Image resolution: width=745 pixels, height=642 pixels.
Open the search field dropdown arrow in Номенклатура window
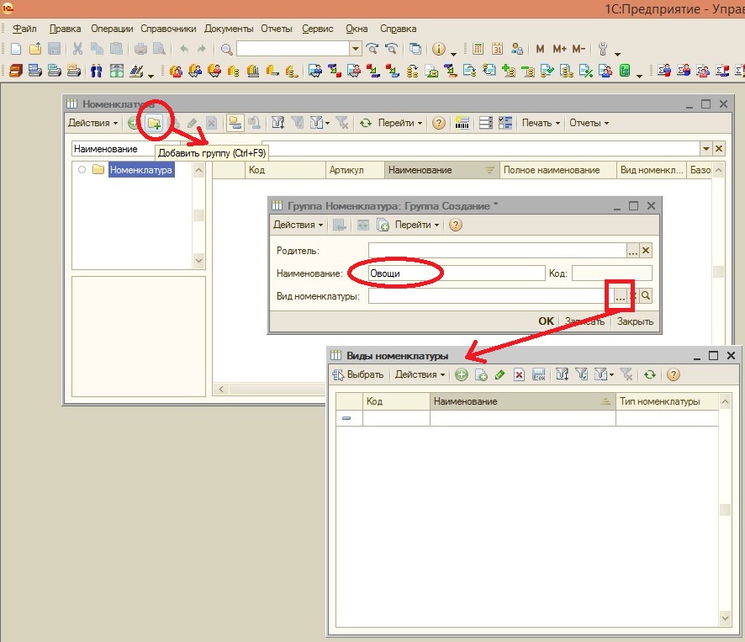[706, 149]
